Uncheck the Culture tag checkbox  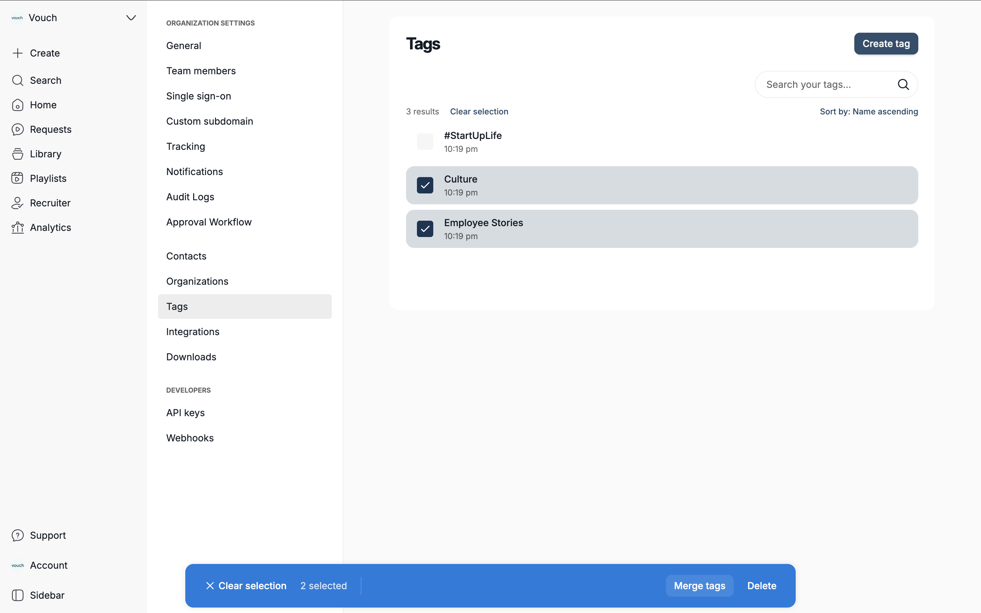425,185
